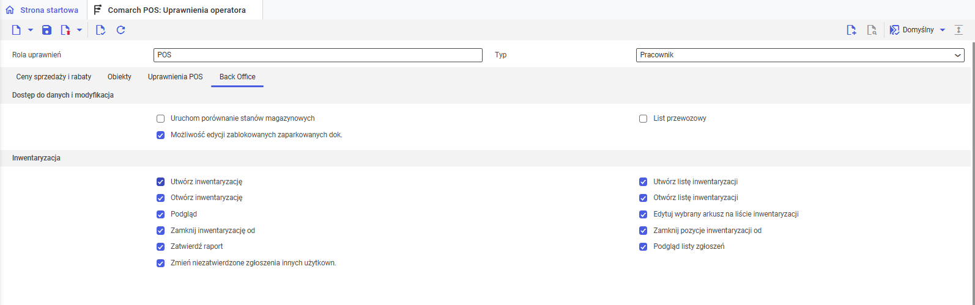Click the validate document icon
Viewport: 975px width, 305px height.
(x=101, y=30)
